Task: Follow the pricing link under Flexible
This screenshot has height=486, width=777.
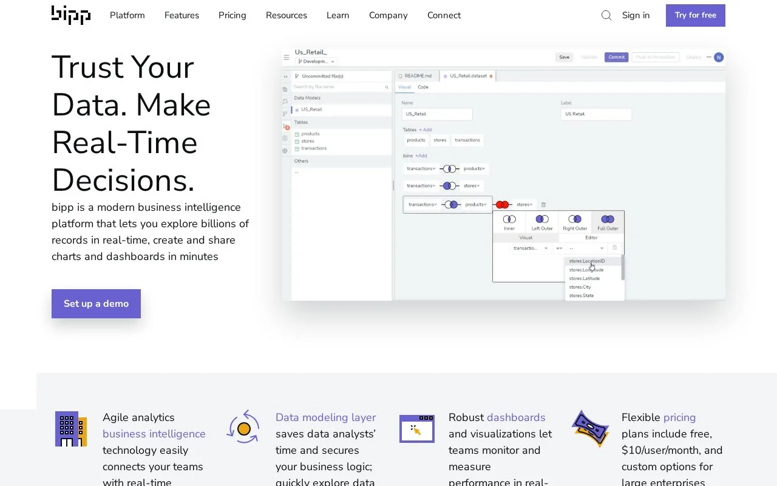Action: [680, 417]
